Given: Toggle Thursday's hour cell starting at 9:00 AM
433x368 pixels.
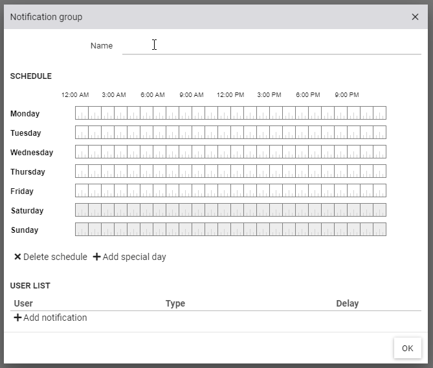Looking at the screenshot, I should pos(198,171).
